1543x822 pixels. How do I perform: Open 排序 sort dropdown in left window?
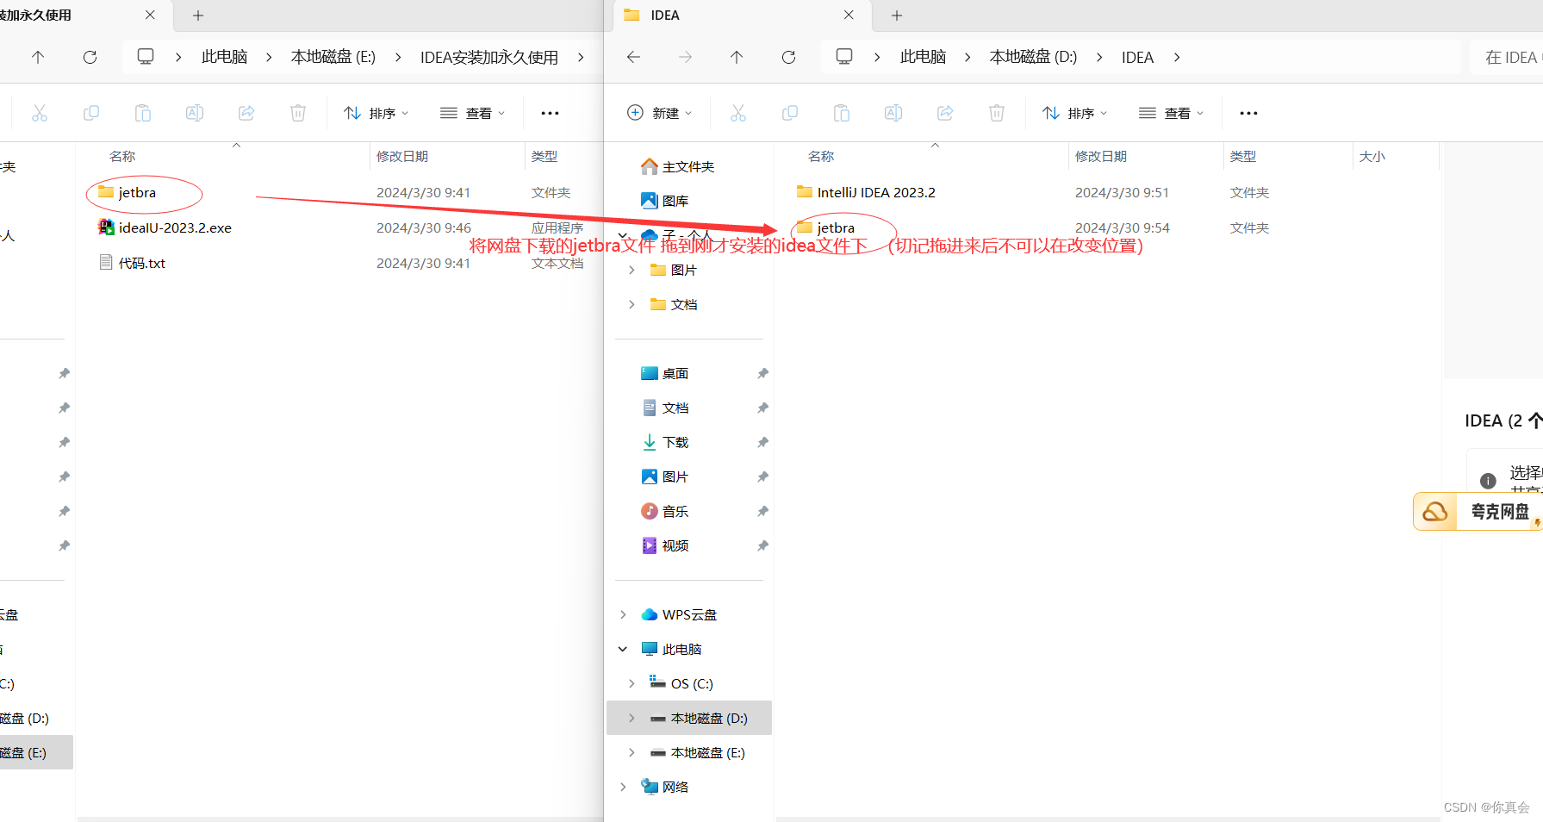pos(376,113)
